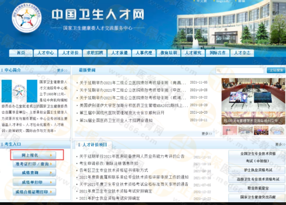
Task: Click the 护士执业资格考试 button
Action: 257,170
